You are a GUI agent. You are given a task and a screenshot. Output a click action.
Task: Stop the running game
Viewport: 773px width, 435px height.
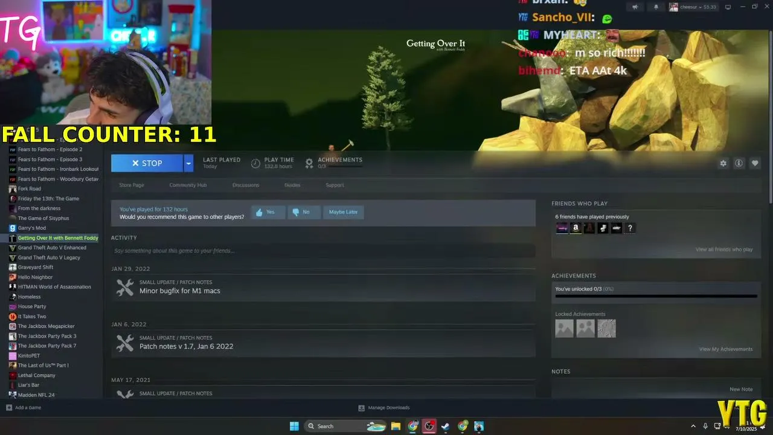point(147,163)
